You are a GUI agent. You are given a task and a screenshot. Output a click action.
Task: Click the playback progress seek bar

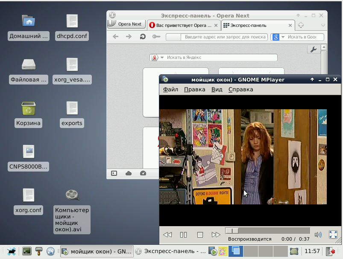268,230
